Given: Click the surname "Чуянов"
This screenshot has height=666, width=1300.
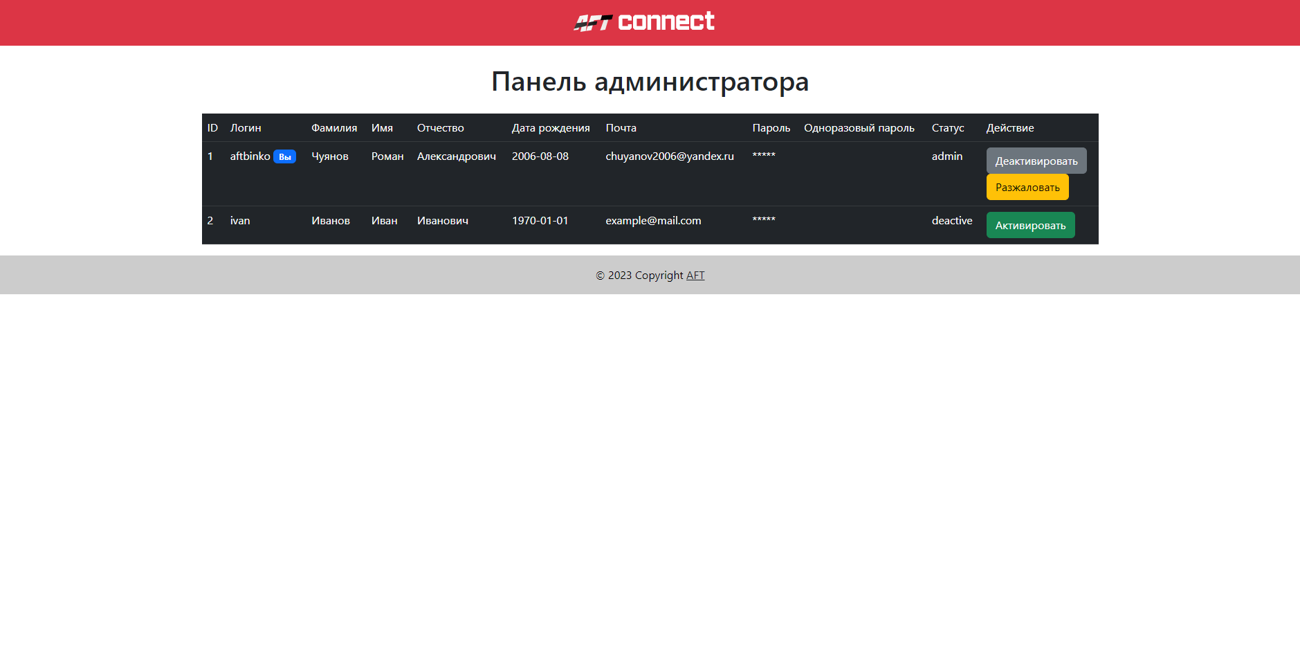Looking at the screenshot, I should (330, 156).
